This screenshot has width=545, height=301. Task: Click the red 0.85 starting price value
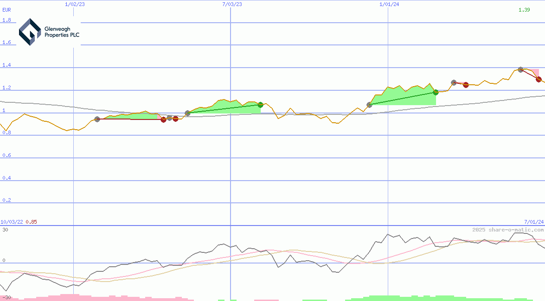pyautogui.click(x=31, y=222)
